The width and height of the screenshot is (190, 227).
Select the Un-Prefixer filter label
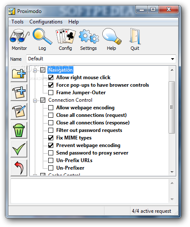[70, 168]
